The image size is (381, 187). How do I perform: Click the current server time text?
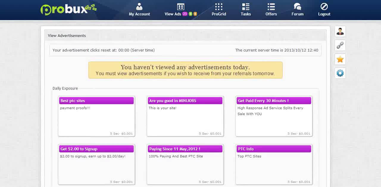point(277,50)
